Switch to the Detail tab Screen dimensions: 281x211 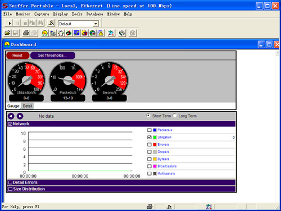(28, 106)
